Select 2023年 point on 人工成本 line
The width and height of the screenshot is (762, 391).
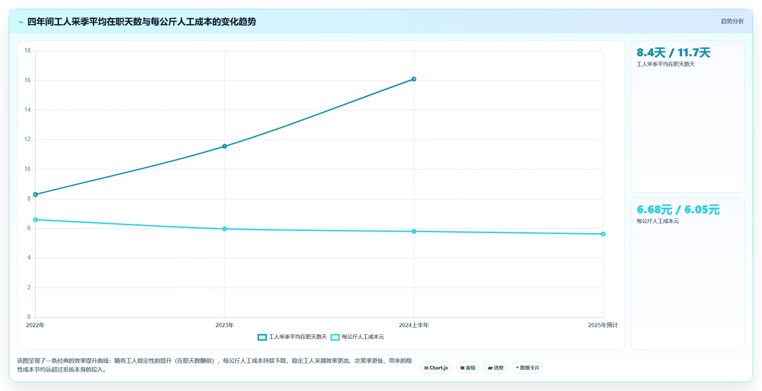tap(224, 229)
